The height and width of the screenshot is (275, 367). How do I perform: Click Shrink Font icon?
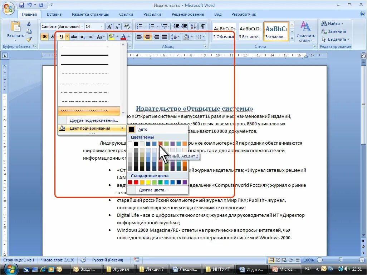(x=117, y=26)
